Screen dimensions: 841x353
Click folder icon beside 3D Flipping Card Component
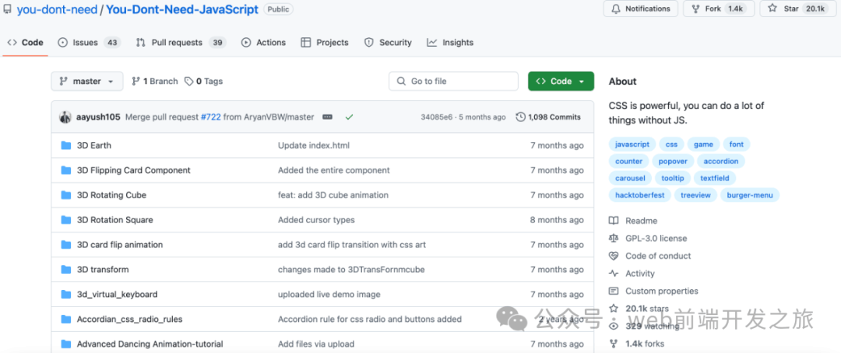click(66, 170)
